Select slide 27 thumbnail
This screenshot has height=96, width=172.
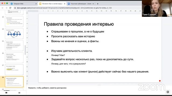point(14,70)
